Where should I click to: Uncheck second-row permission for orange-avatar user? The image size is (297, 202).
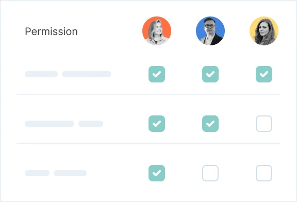[157, 124]
